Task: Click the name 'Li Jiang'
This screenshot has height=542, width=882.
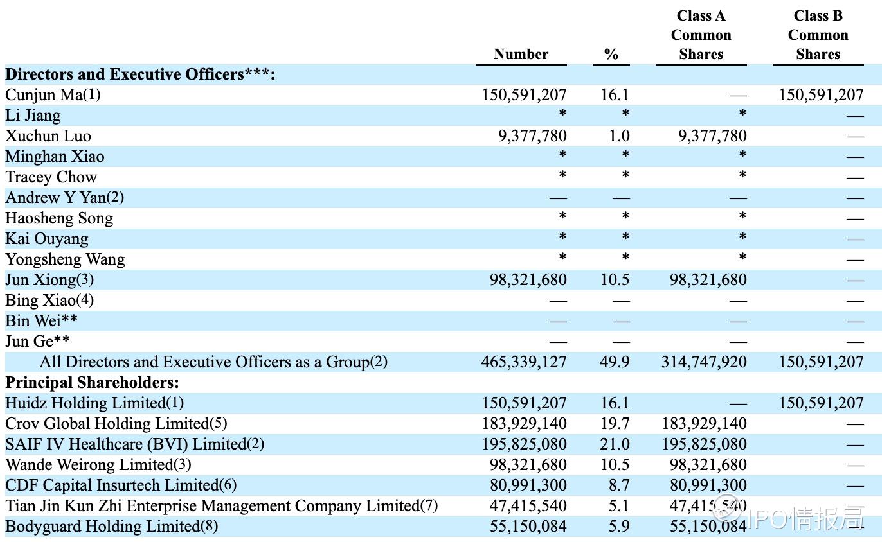Action: pyautogui.click(x=33, y=116)
